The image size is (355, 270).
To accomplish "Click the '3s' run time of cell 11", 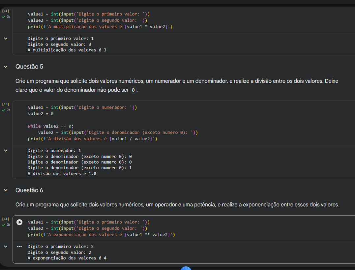I will tap(9, 17).
